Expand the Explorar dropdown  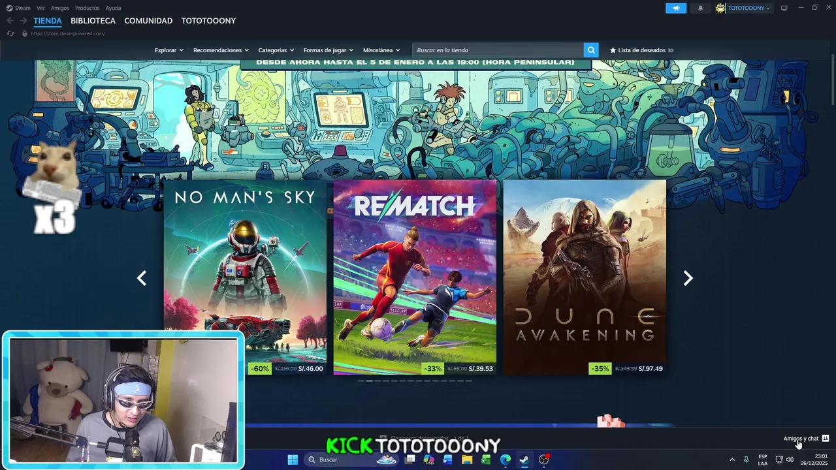pos(169,50)
